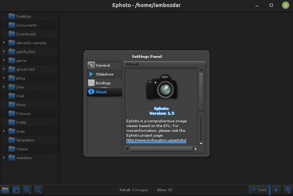Click the horizontal scroll right arrow
Image resolution: width=293 pixels, height=196 pixels.
(195, 149)
